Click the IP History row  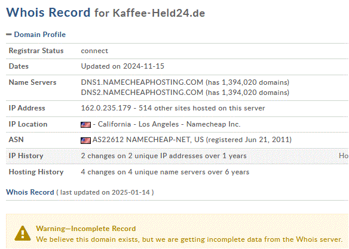[x=177, y=156]
